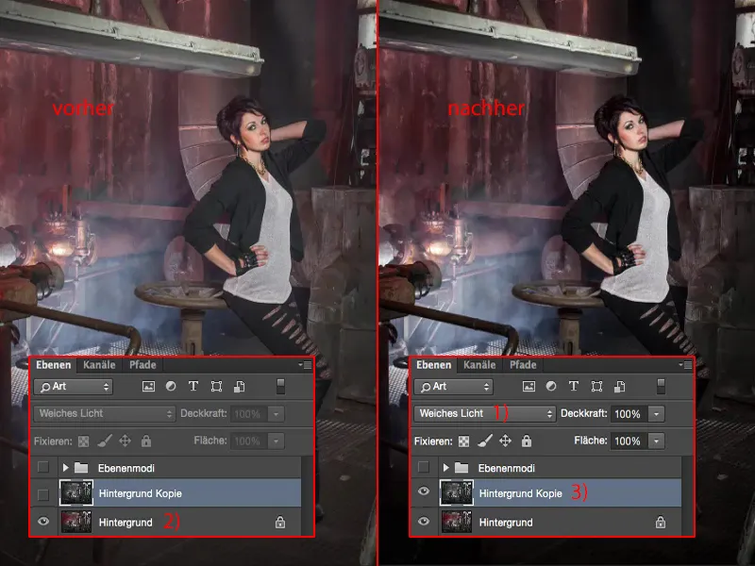Image resolution: width=755 pixels, height=566 pixels.
Task: Click Deckkraft 100% field in left panel
Action: (x=249, y=414)
